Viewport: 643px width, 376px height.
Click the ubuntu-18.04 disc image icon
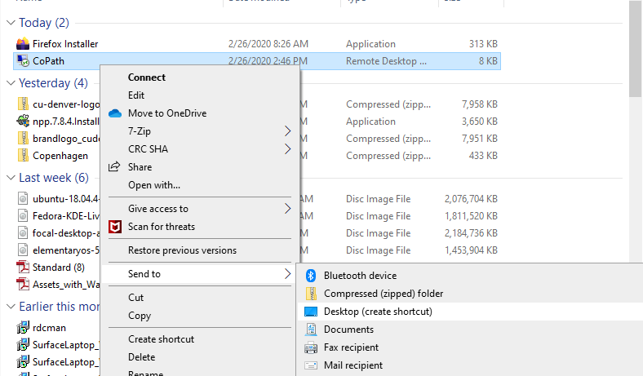pos(23,198)
